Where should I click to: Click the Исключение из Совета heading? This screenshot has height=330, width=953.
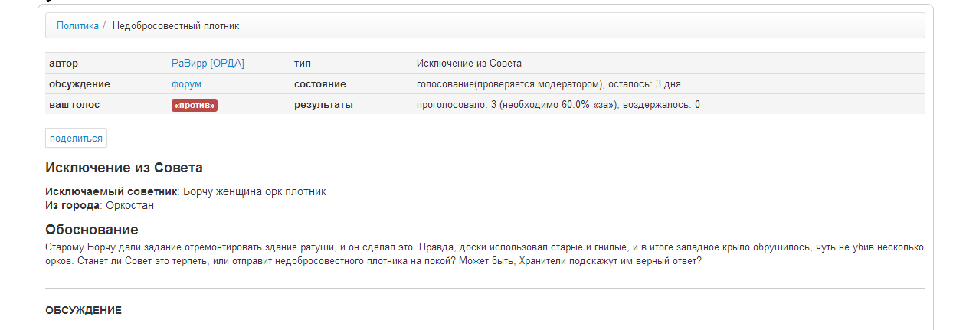point(123,168)
